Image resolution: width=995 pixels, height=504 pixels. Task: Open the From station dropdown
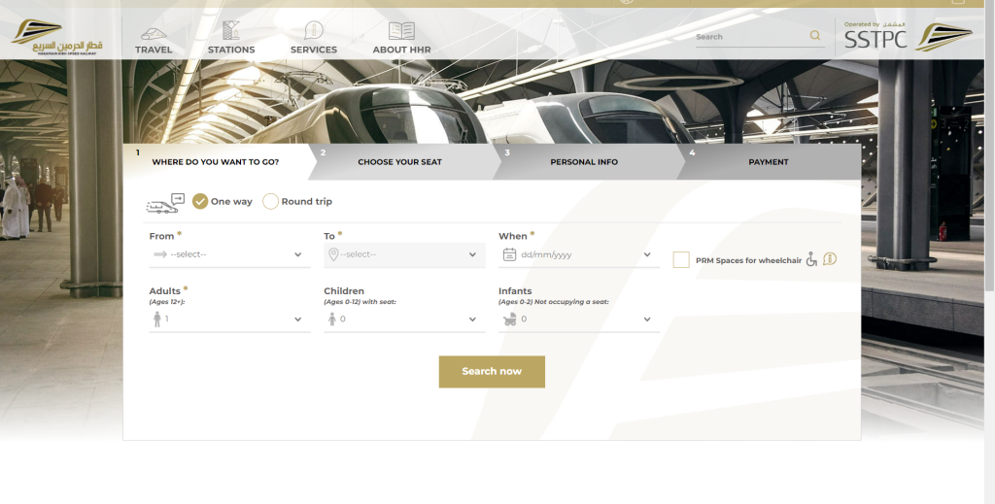point(229,254)
